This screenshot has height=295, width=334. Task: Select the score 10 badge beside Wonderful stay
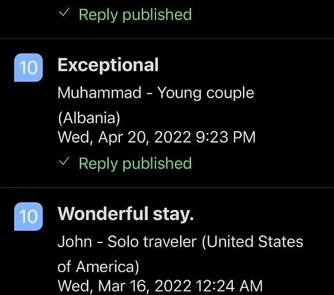pyautogui.click(x=28, y=217)
